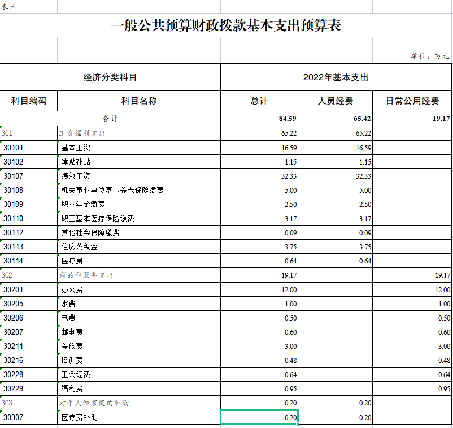The height and width of the screenshot is (428, 453).
Task: Click the 合计 row label
Action: coord(110,119)
